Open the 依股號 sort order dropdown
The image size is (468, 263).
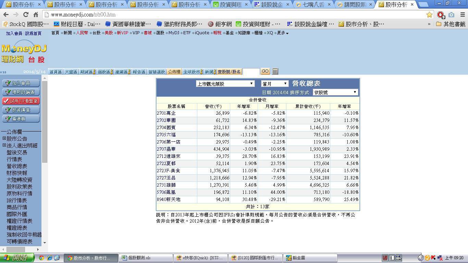tap(335, 92)
